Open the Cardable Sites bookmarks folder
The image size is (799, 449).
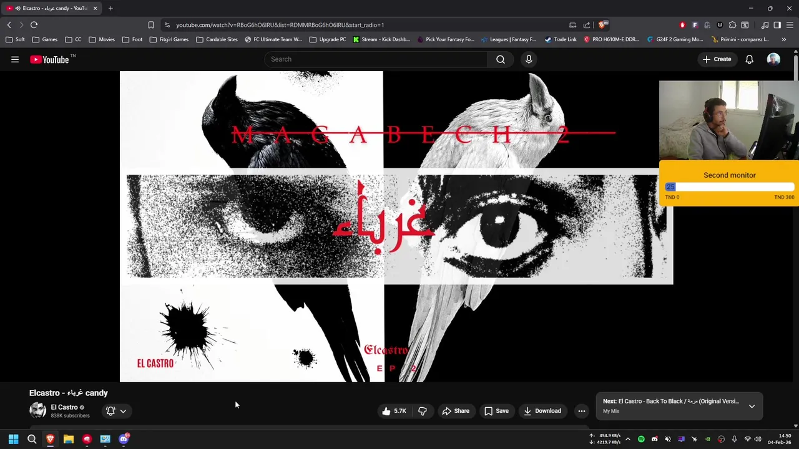pos(217,39)
